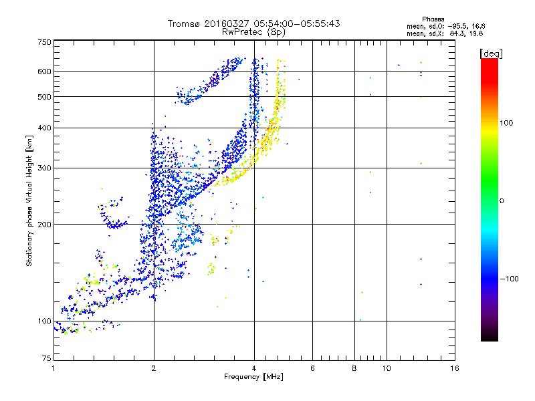
Task: Click the phase colorbar gradient
Action: coord(490,199)
